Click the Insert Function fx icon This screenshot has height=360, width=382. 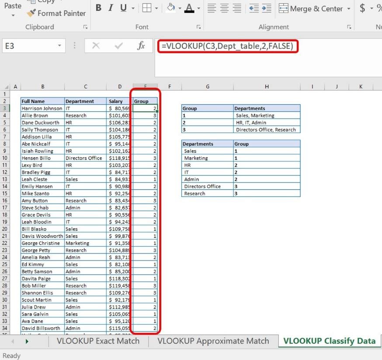pos(141,46)
